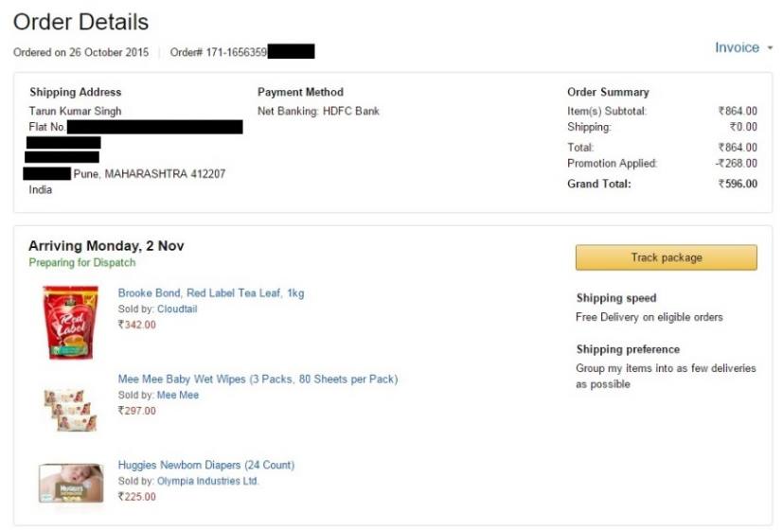Click the Arriving Monday, 2 Nov heading

tap(106, 245)
